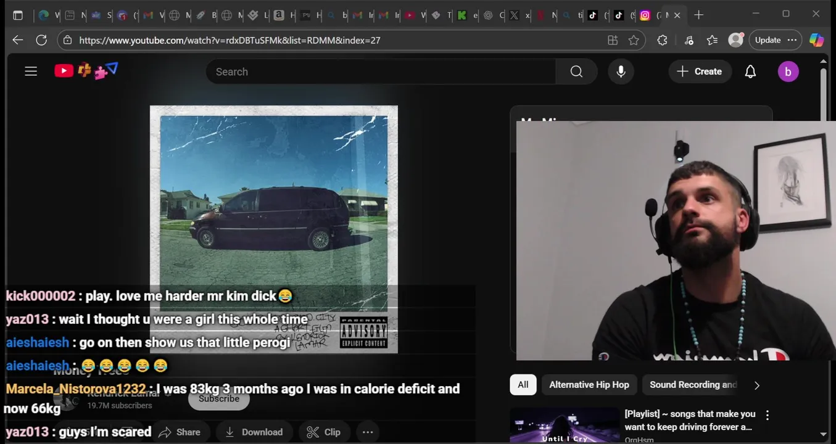Create a Clip of the video

pos(323,432)
